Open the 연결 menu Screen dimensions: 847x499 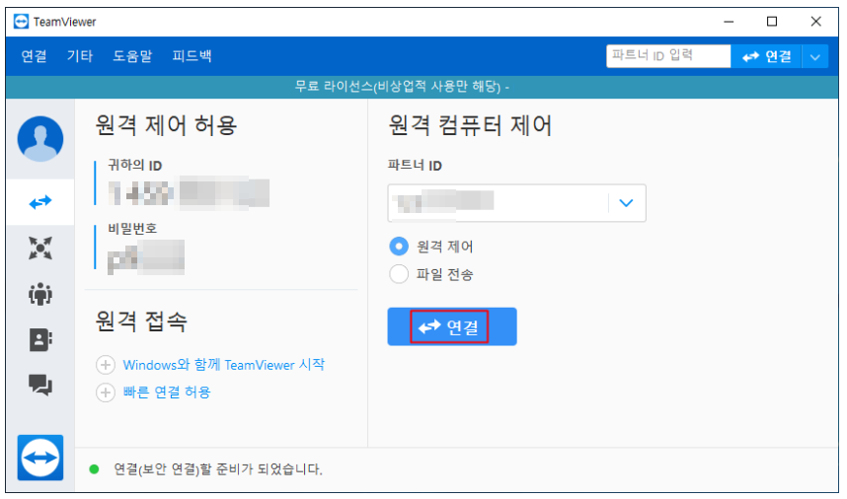click(34, 56)
